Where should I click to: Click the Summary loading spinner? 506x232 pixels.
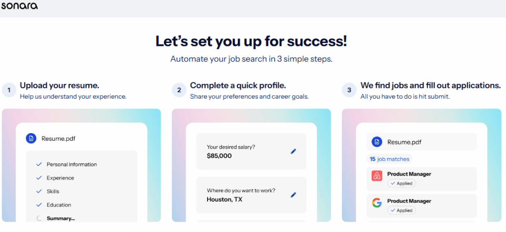pyautogui.click(x=39, y=218)
